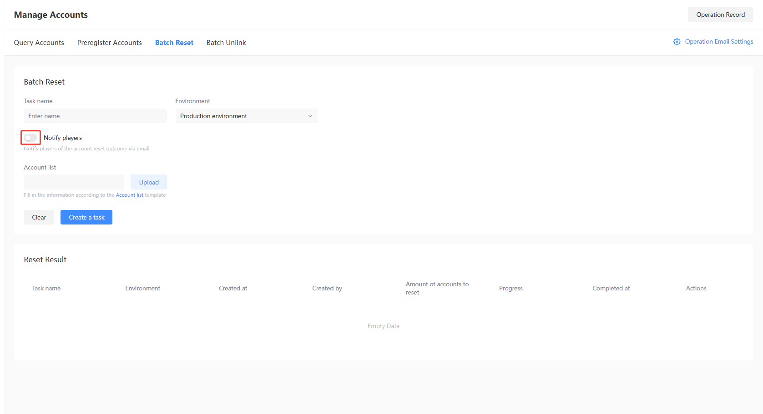Open the Account list template link
This screenshot has width=763, height=414.
130,195
